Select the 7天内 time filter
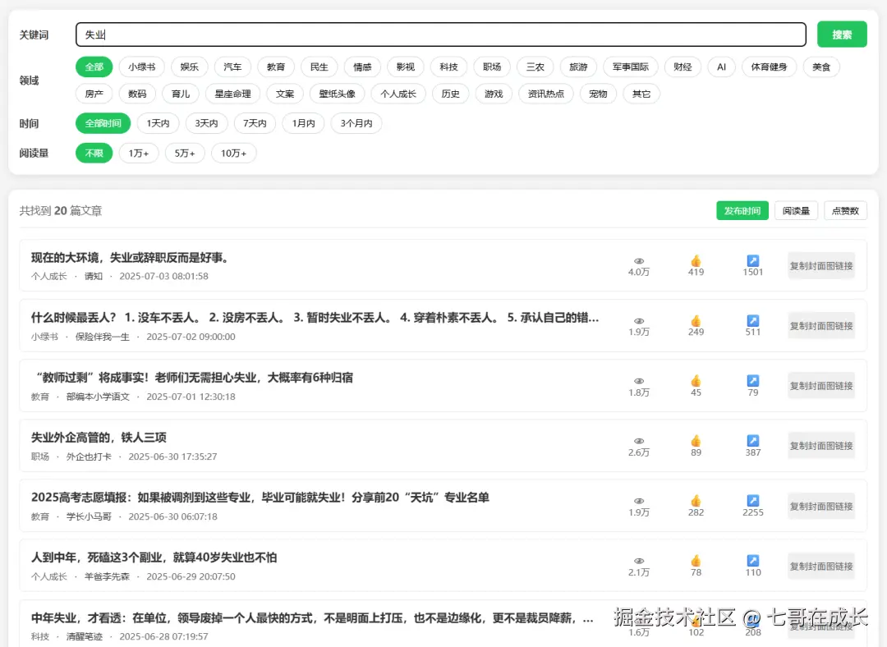Viewport: 887px width, 647px height. click(255, 123)
